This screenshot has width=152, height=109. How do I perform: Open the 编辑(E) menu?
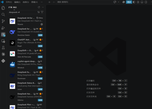point(17,2)
